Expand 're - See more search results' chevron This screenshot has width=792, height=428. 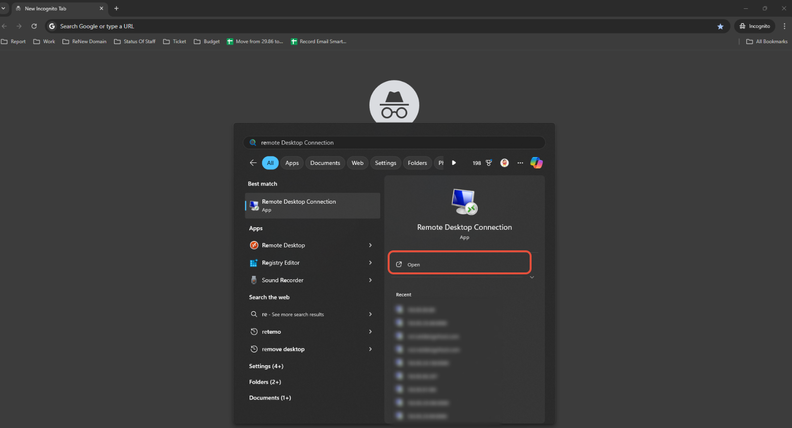pyautogui.click(x=370, y=315)
